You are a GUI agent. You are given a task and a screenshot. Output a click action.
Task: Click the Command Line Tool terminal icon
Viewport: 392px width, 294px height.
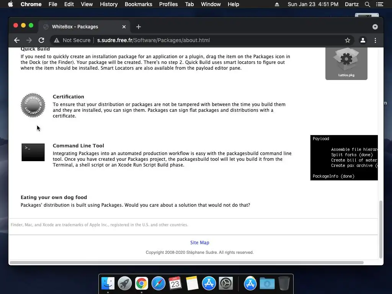pyautogui.click(x=33, y=152)
